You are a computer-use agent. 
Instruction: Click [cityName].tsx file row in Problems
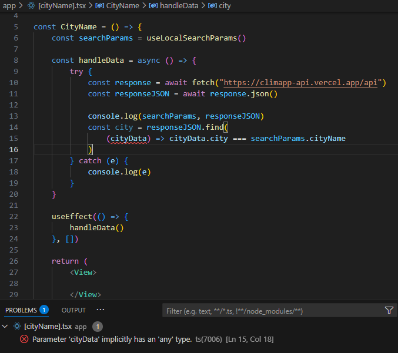(199, 327)
